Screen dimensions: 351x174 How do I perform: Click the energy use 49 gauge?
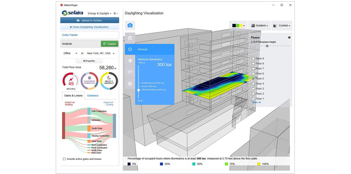(71, 81)
